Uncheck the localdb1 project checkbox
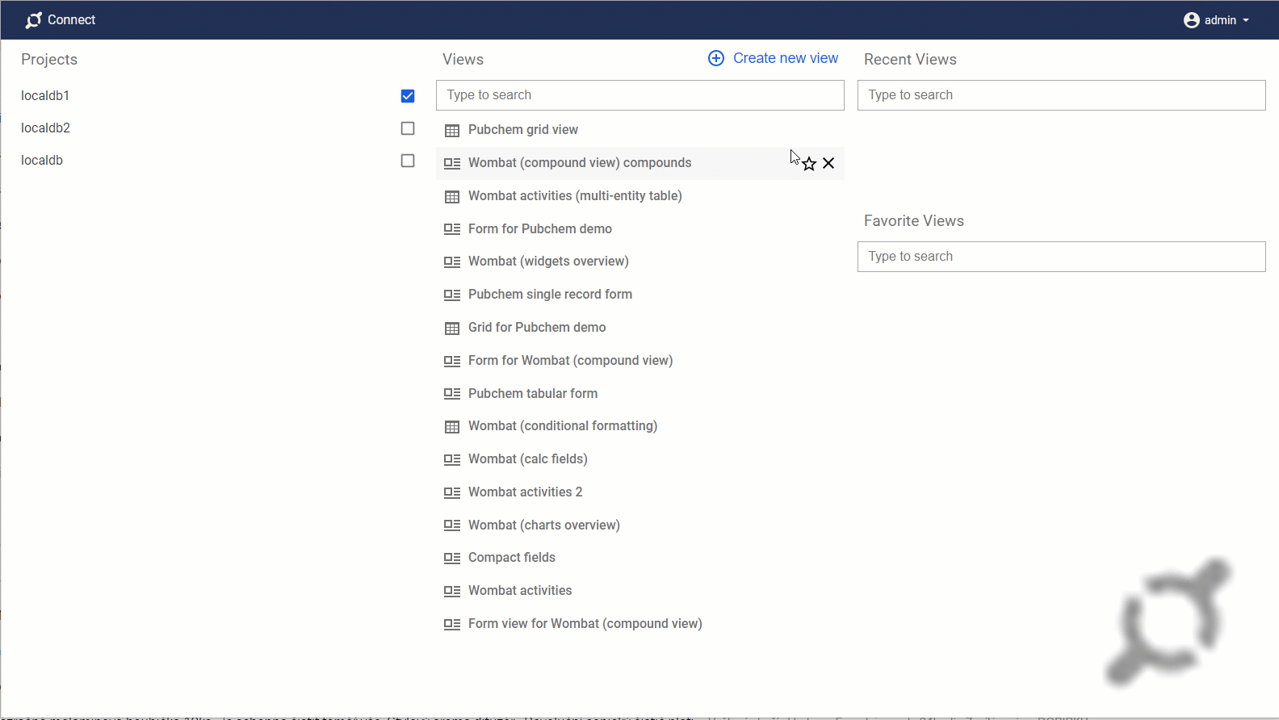This screenshot has height=720, width=1279. (408, 96)
